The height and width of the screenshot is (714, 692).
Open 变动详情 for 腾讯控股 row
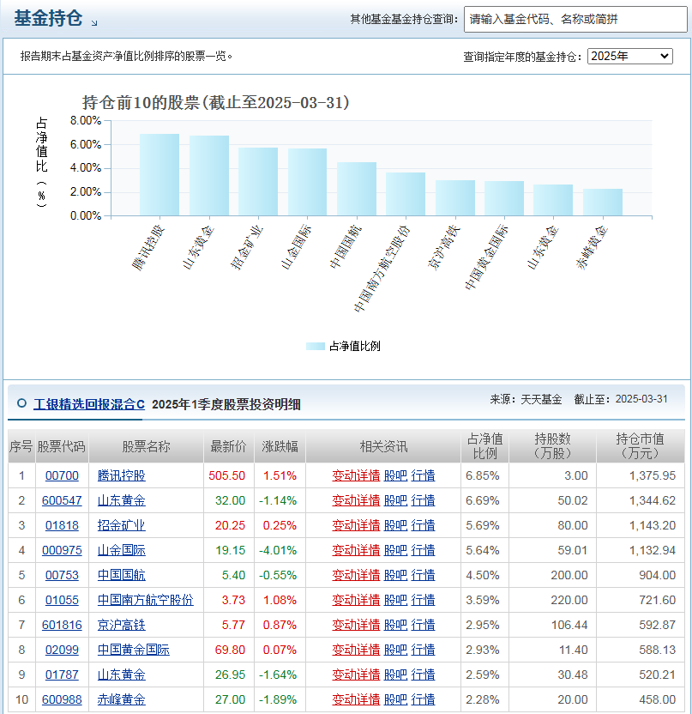coord(356,475)
